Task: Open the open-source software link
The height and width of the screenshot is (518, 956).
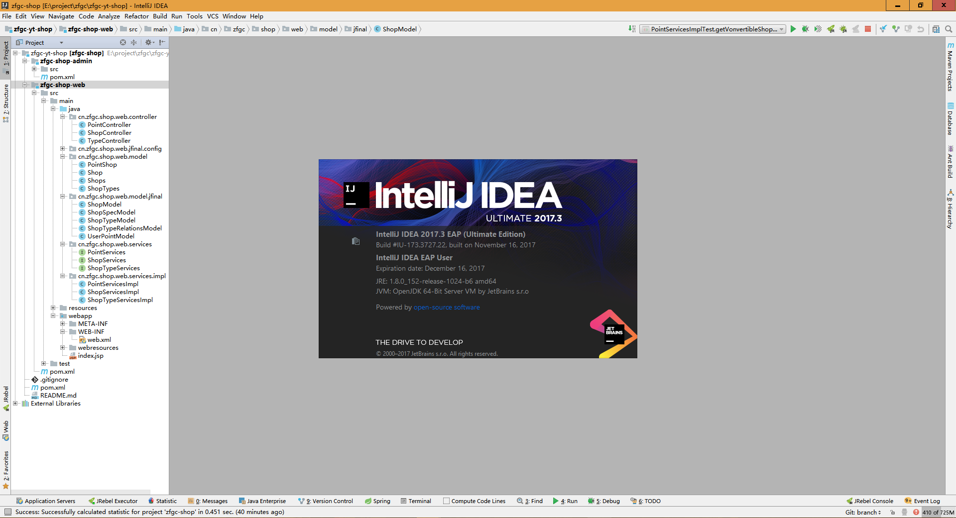Action: click(x=447, y=307)
